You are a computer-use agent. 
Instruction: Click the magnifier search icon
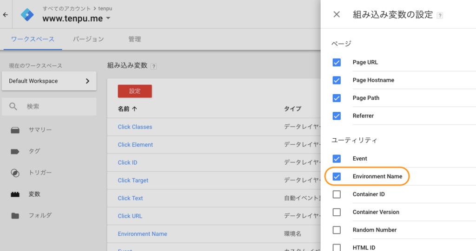13,106
